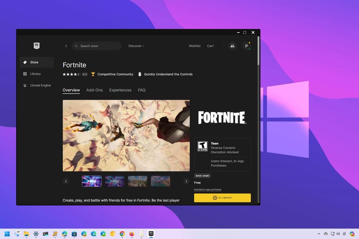Image resolution: width=359 pixels, height=239 pixels.
Task: Select the second screenshot thumbnail
Action: pyautogui.click(x=115, y=181)
